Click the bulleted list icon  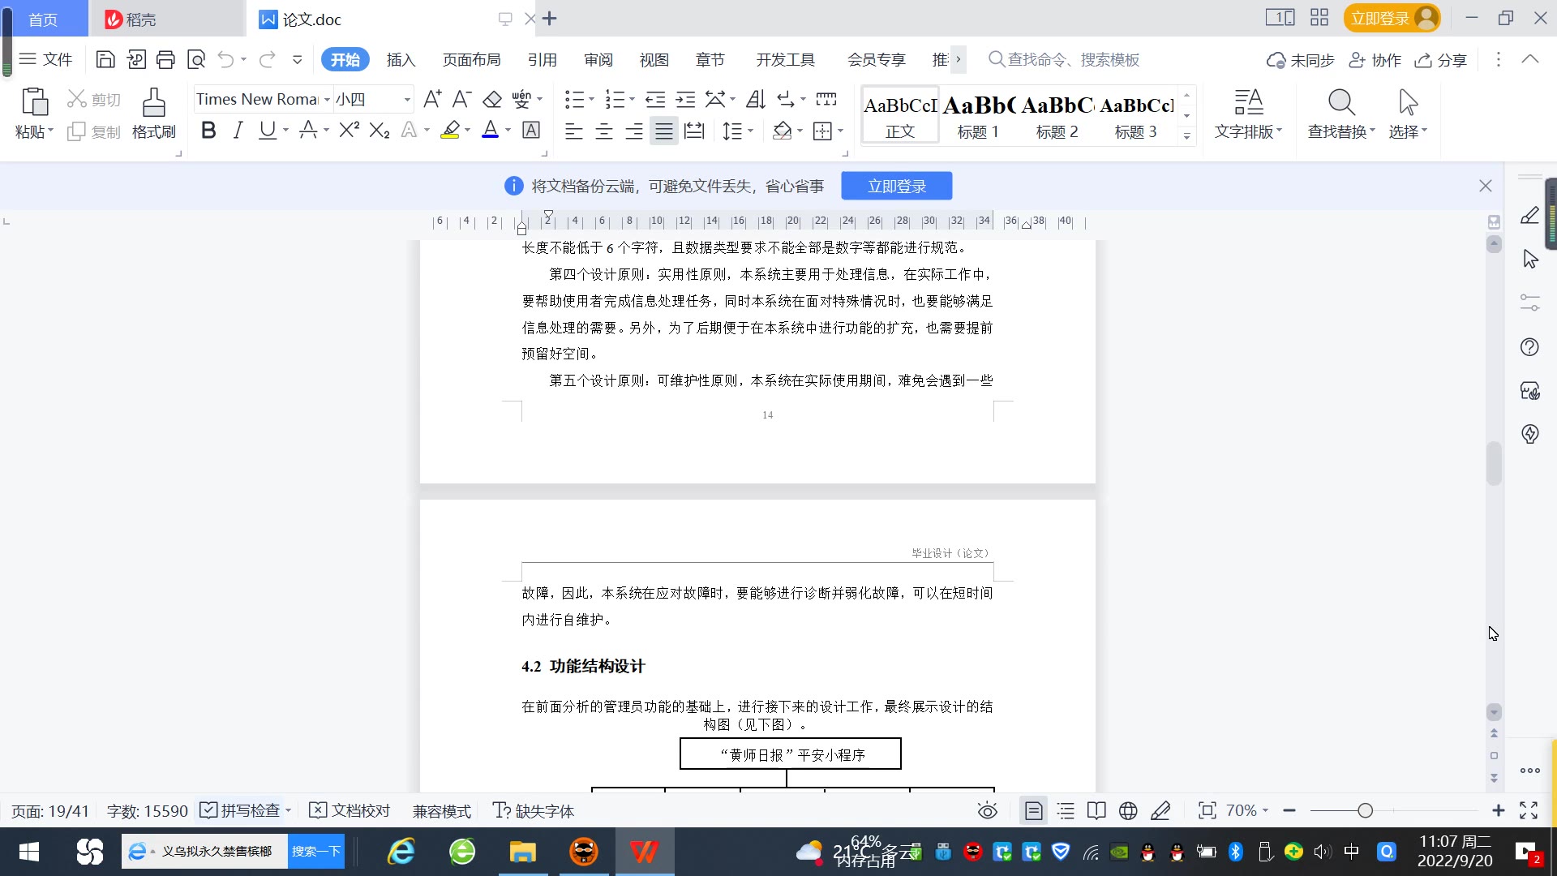(573, 99)
